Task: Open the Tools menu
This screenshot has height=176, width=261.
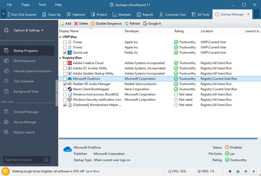Action: point(42,5)
